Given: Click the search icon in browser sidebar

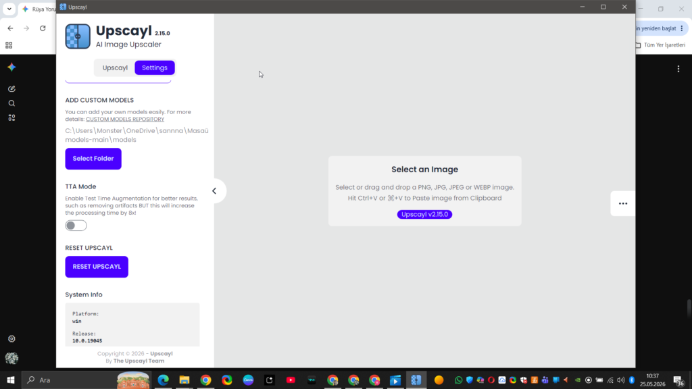Looking at the screenshot, I should [x=12, y=103].
